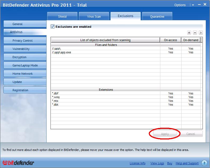Screen dimensions: 210x168
Task: Uncheck Exclusions are enabled checkbox
Action: pos(53,27)
